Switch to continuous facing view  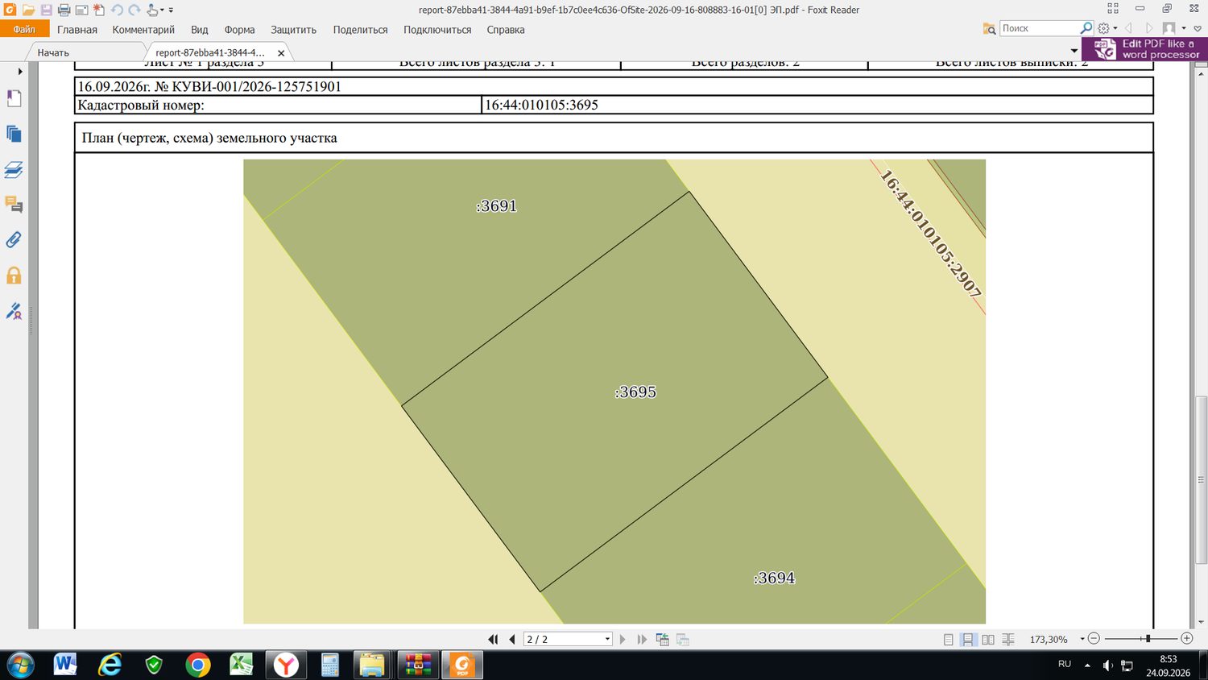pos(1007,639)
